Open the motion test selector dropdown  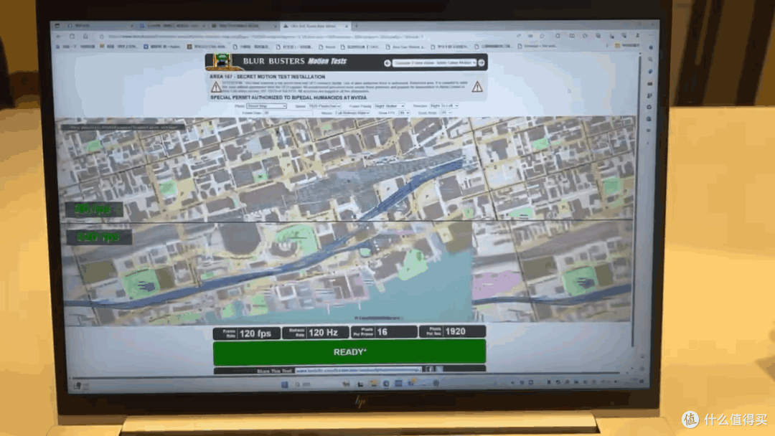(x=434, y=62)
